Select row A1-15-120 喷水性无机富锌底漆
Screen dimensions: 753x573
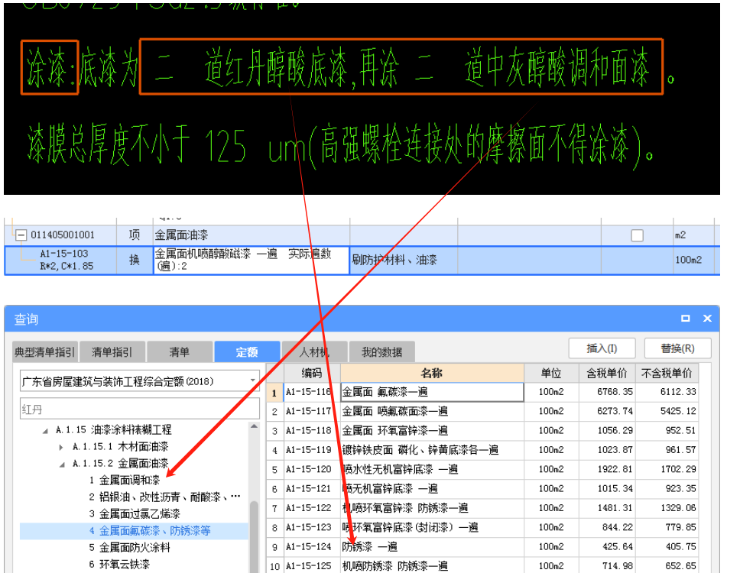click(x=482, y=469)
